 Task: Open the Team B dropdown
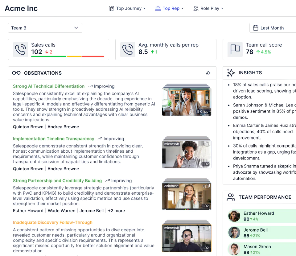point(45,28)
